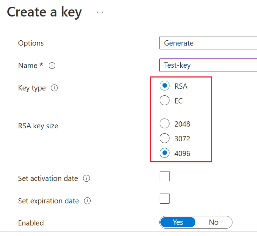
Task: Expand the Options dropdown showing Generate
Action: coord(208,43)
